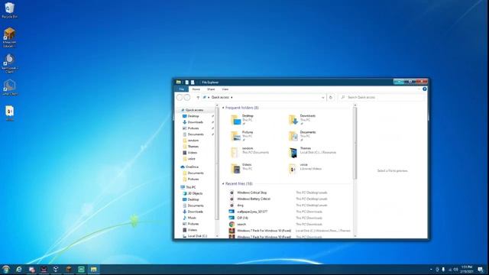Expand the ribbon with the chevron near Help

point(419,89)
